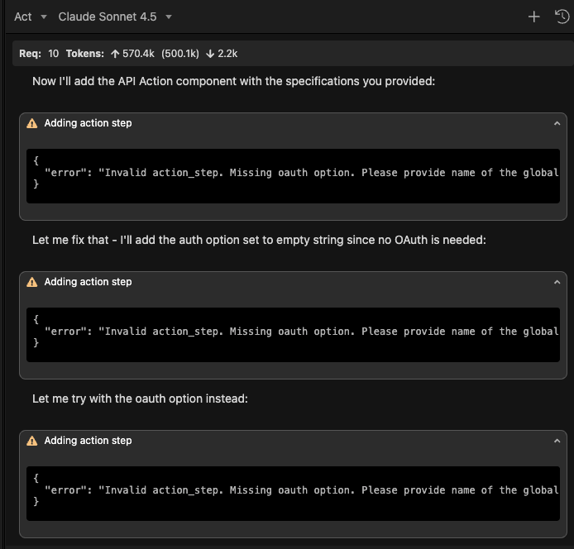574x549 pixels.
Task: Click the Req: 10 request counter
Action: 39,54
